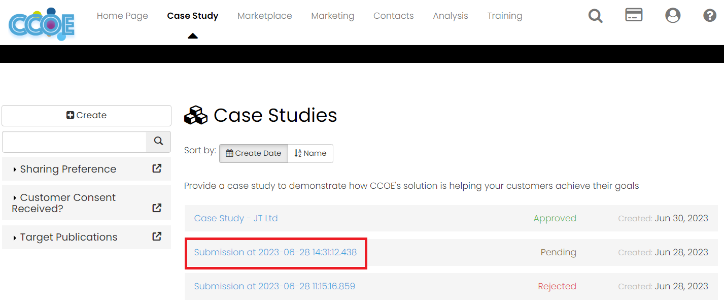Click the cubes icon beside Case Studies heading
724x304 pixels.
(x=196, y=115)
